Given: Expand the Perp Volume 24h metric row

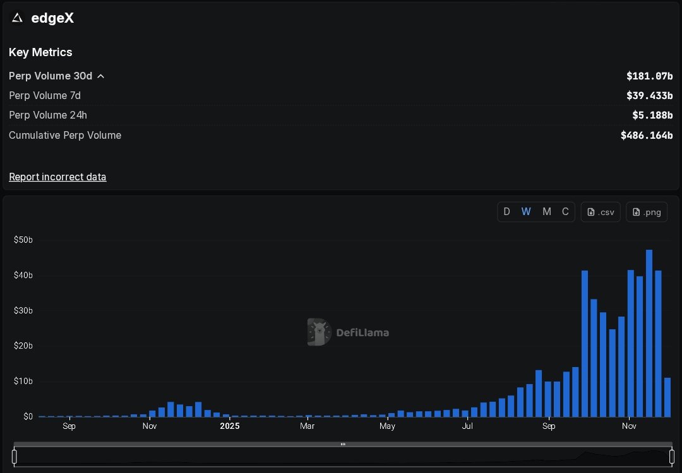Looking at the screenshot, I should [x=47, y=115].
